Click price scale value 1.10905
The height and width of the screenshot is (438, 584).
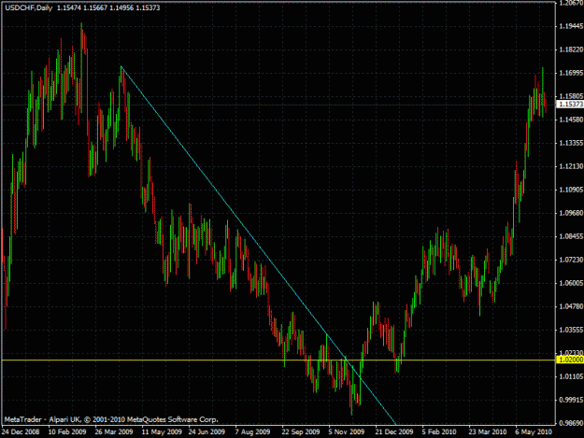pos(571,191)
